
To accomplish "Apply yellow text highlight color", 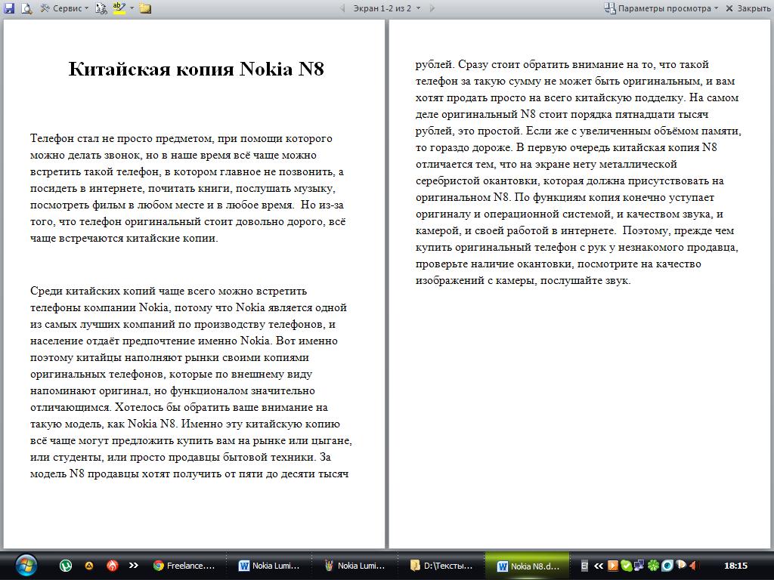I will [119, 8].
